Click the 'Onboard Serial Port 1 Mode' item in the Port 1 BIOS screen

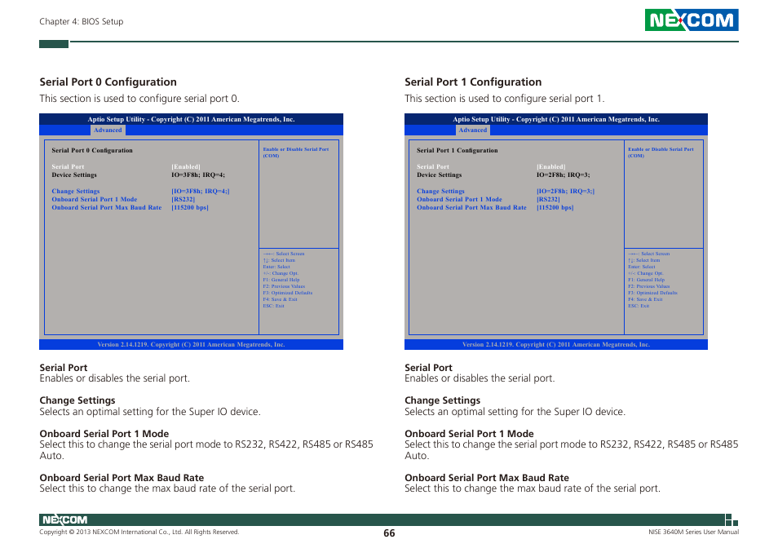(459, 199)
